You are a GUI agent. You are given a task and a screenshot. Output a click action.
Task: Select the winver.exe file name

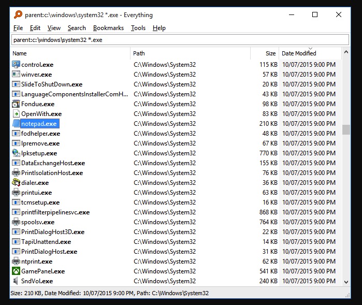(x=36, y=75)
